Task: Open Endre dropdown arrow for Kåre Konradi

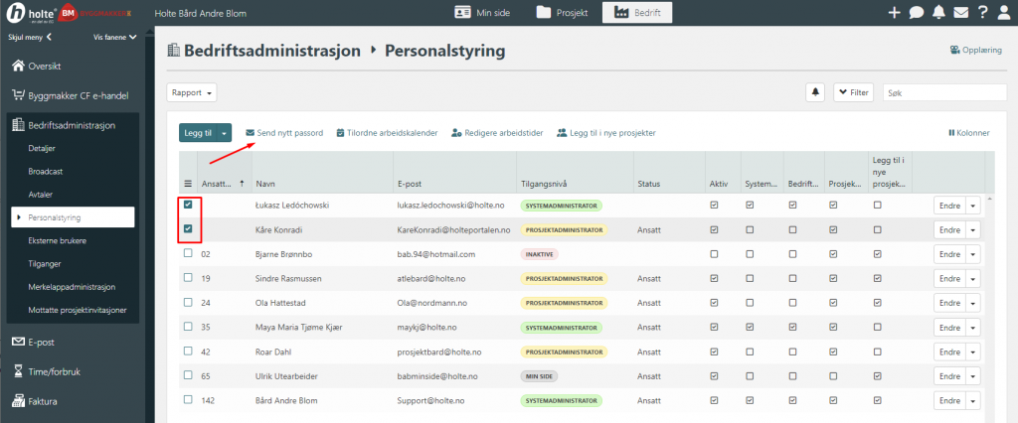Action: 974,230
